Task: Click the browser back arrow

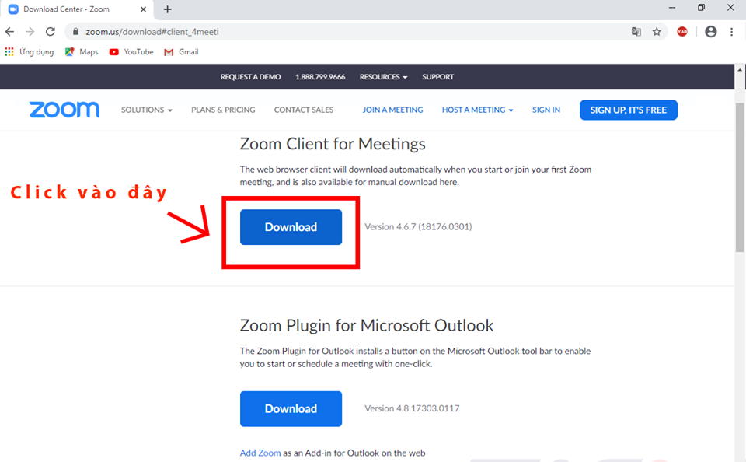Action: [x=10, y=32]
